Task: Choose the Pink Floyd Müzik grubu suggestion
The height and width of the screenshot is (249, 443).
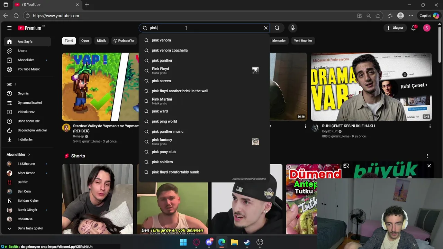Action: 204,71
